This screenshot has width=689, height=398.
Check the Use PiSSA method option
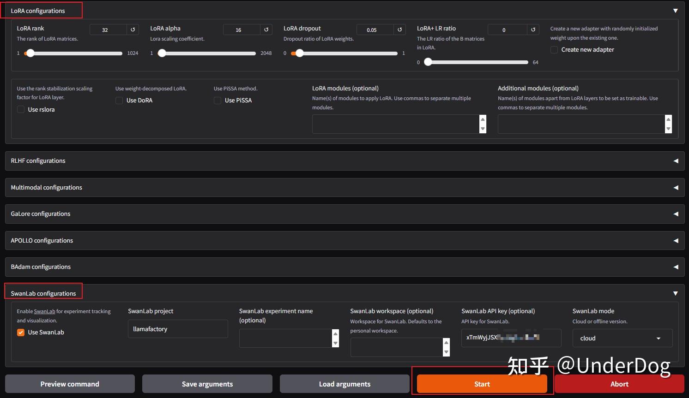[218, 100]
